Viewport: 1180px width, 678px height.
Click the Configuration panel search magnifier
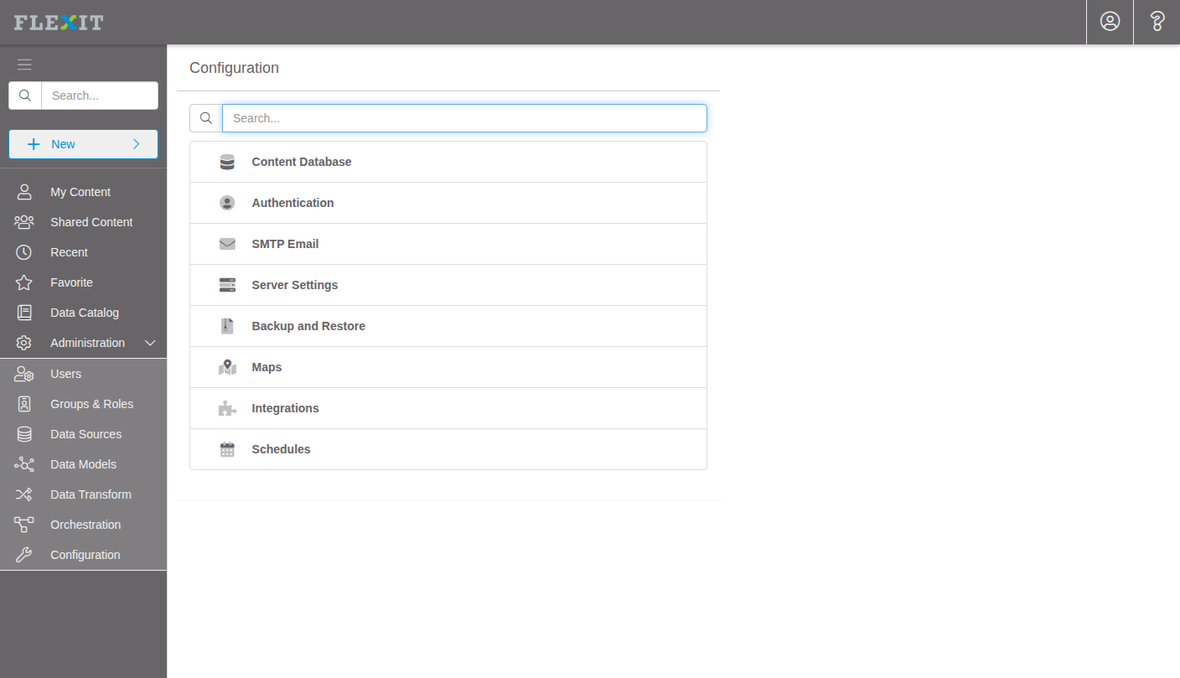tap(206, 118)
